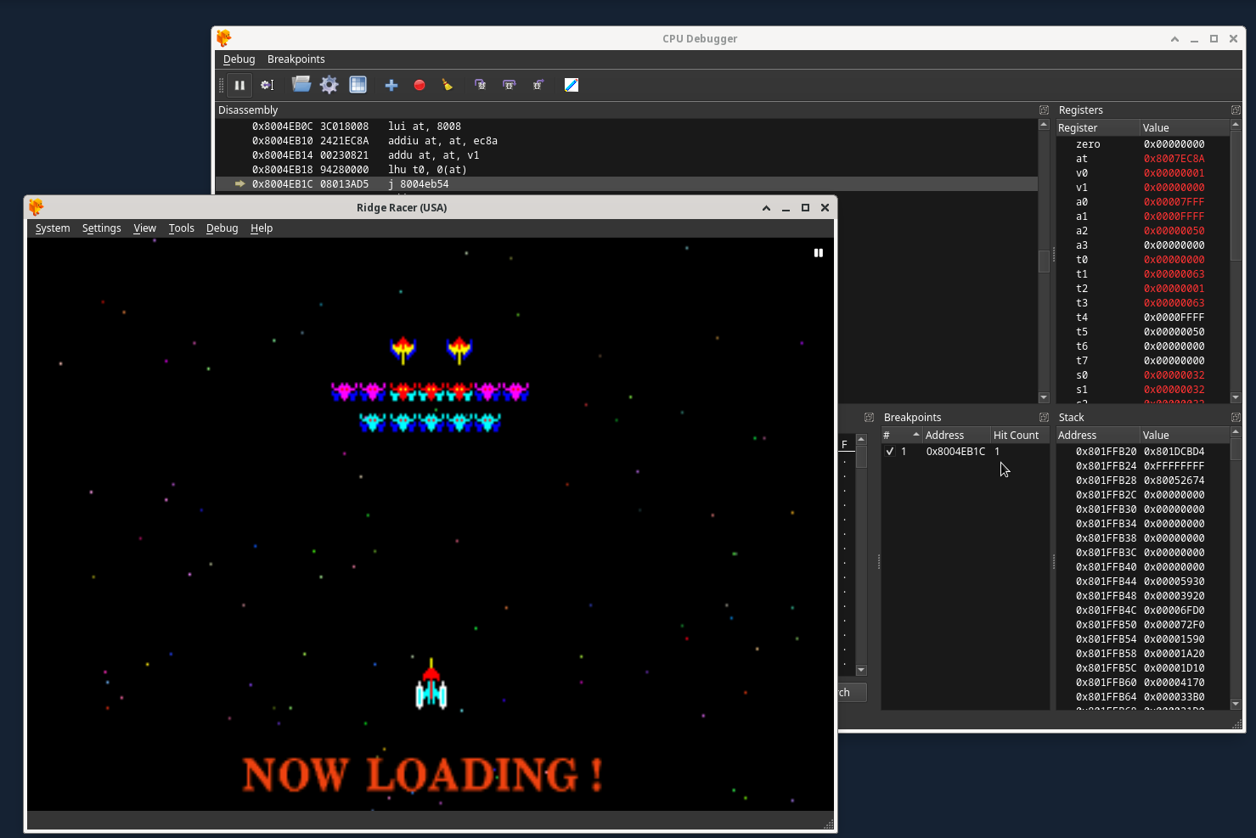Screen dimensions: 1256x838
Task: Click the Ridge Racer window resize grip
Action: 829,824
